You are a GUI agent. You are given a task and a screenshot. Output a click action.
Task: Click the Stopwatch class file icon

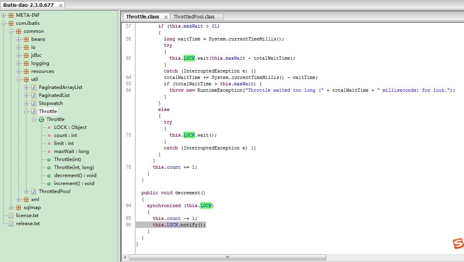pos(34,103)
